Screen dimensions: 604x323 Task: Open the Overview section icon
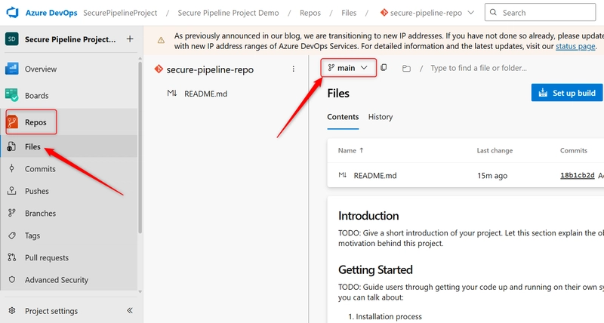point(11,69)
